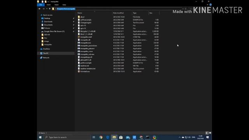The width and height of the screenshot is (249, 140).
Task: Select the aclfile.example file
Action: [x=86, y=20]
